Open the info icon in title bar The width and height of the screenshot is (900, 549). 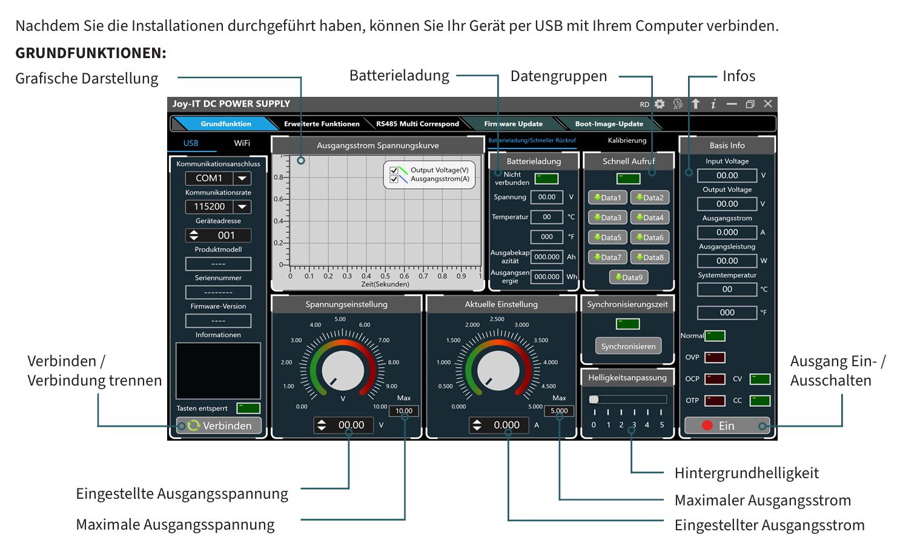point(713,104)
